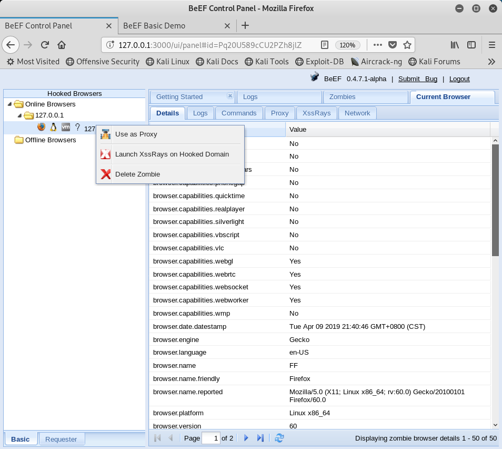Switch to the Network sub-tab
This screenshot has height=449, width=502.
pyautogui.click(x=357, y=113)
